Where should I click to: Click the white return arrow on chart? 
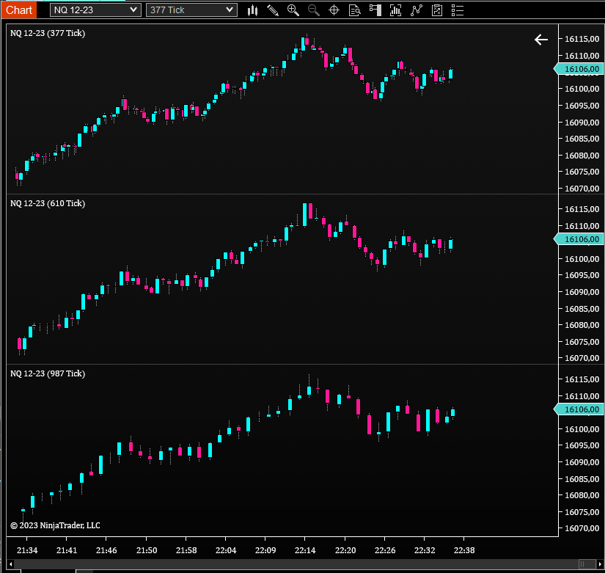(x=541, y=40)
